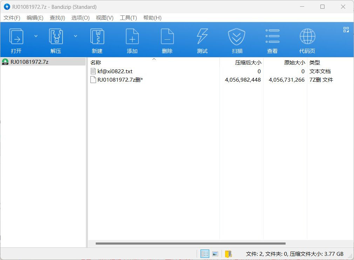Open the 编辑(E) menu

35,18
